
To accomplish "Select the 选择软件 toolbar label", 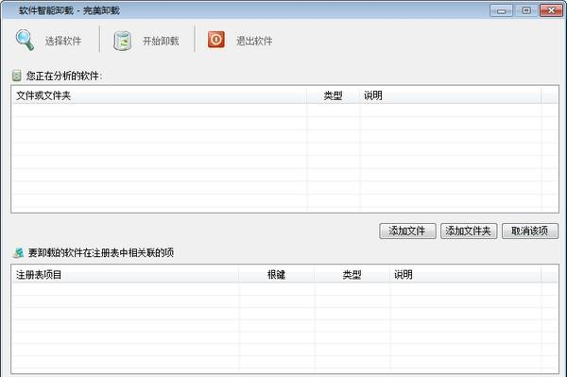I will (x=63, y=41).
